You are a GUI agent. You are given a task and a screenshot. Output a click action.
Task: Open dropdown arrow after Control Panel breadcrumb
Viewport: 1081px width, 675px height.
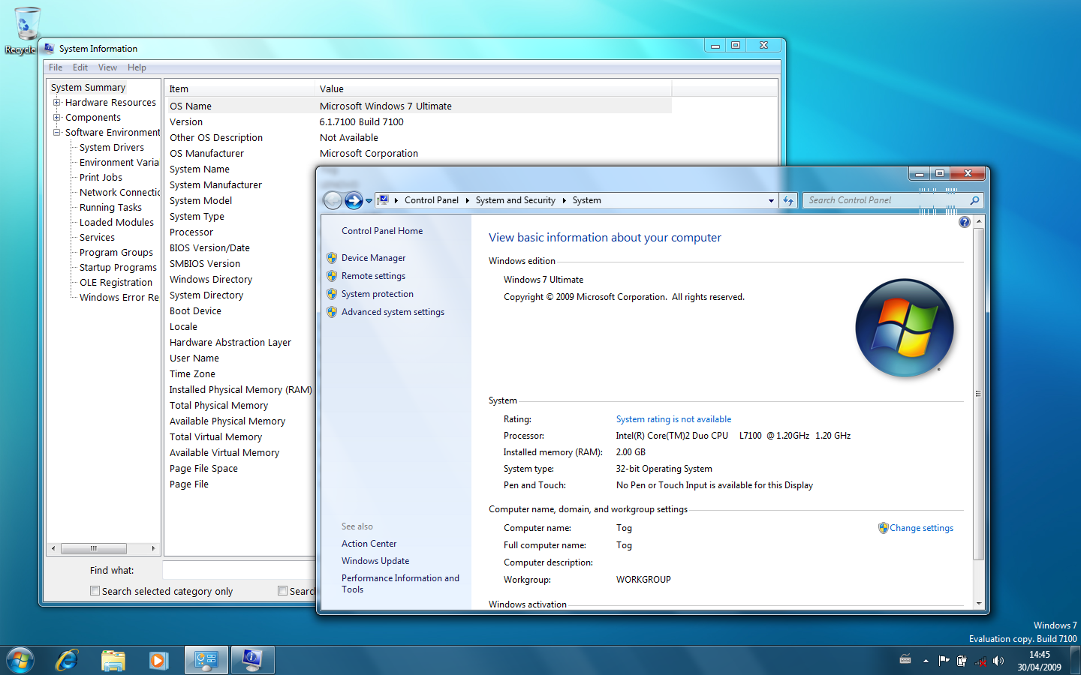(467, 200)
